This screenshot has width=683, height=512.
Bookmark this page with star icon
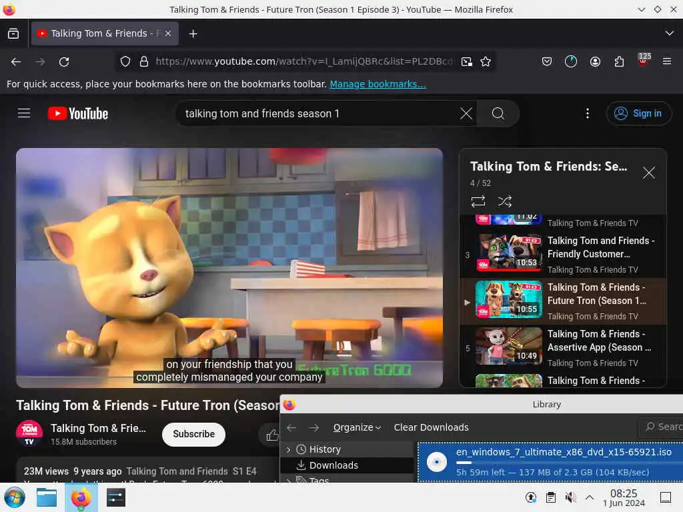point(486,62)
